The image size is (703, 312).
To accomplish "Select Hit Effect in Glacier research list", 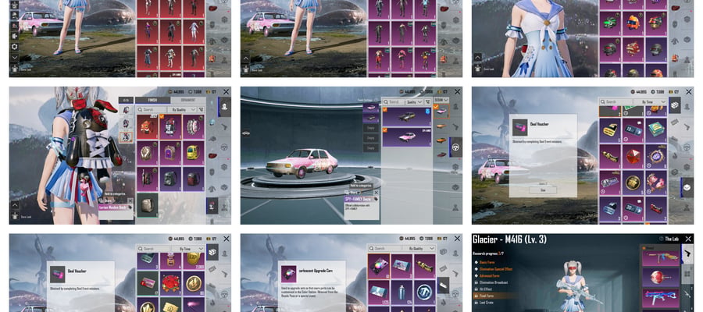I will (x=486, y=289).
